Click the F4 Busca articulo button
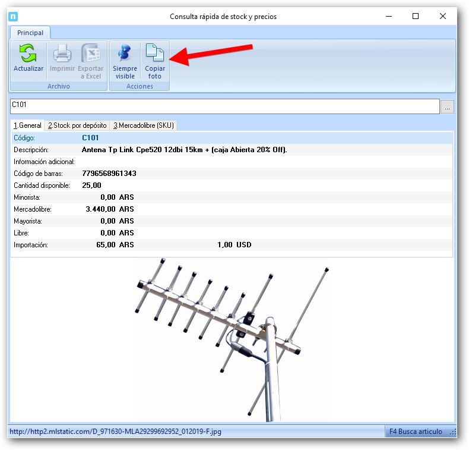The width and height of the screenshot is (469, 450). pyautogui.click(x=416, y=432)
